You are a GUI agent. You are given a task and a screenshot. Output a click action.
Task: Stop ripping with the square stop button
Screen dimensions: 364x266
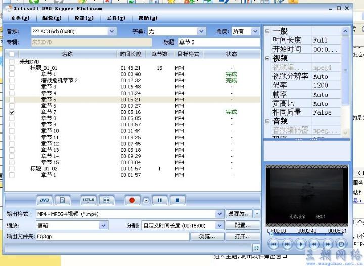tap(177, 200)
